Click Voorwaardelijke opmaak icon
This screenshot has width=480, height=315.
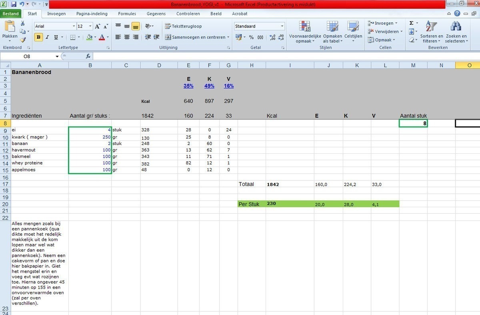[305, 32]
